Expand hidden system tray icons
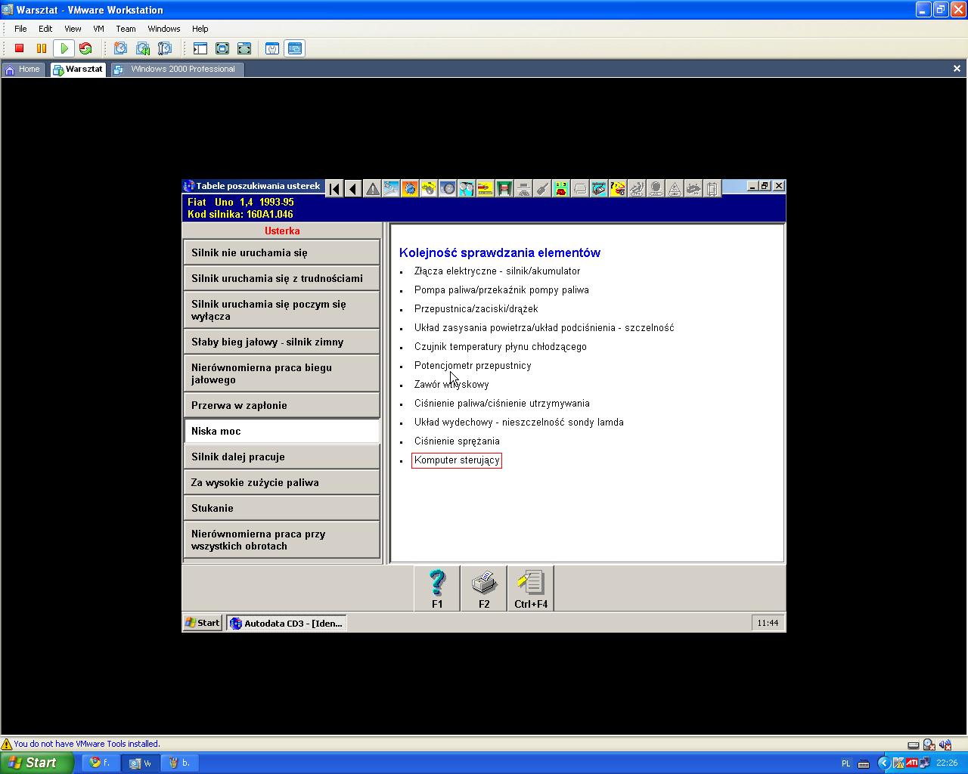968x774 pixels. tap(884, 763)
